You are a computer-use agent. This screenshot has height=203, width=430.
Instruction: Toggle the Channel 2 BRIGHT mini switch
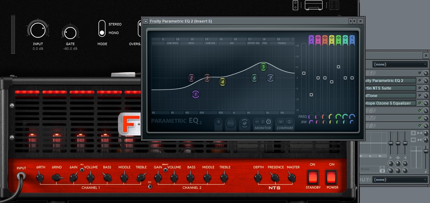(x=165, y=169)
